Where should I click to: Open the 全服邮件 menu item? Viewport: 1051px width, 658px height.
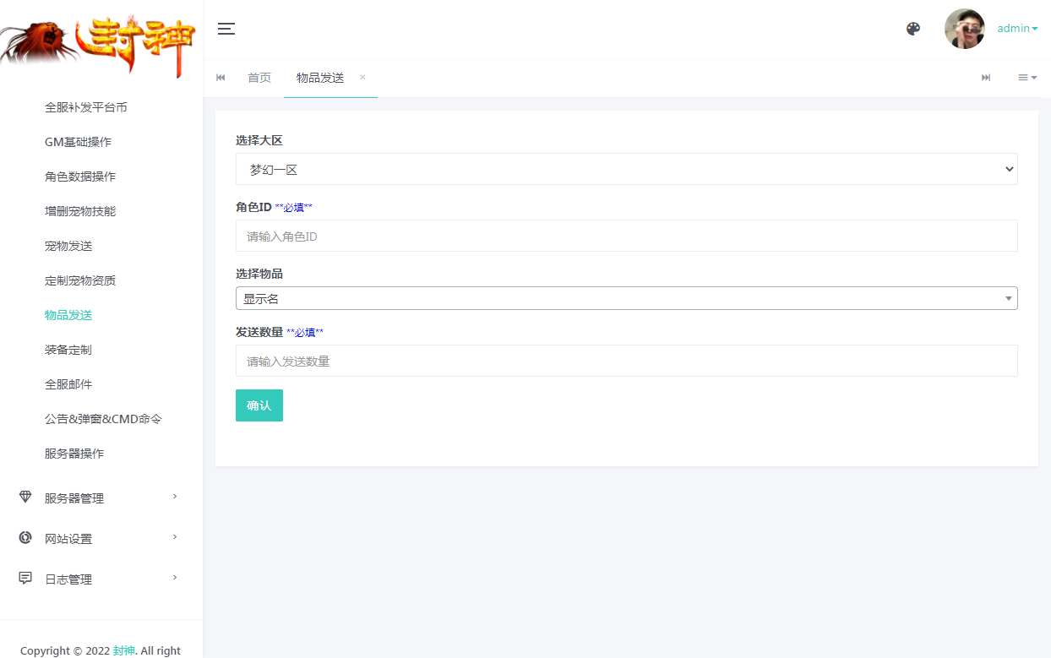[68, 383]
